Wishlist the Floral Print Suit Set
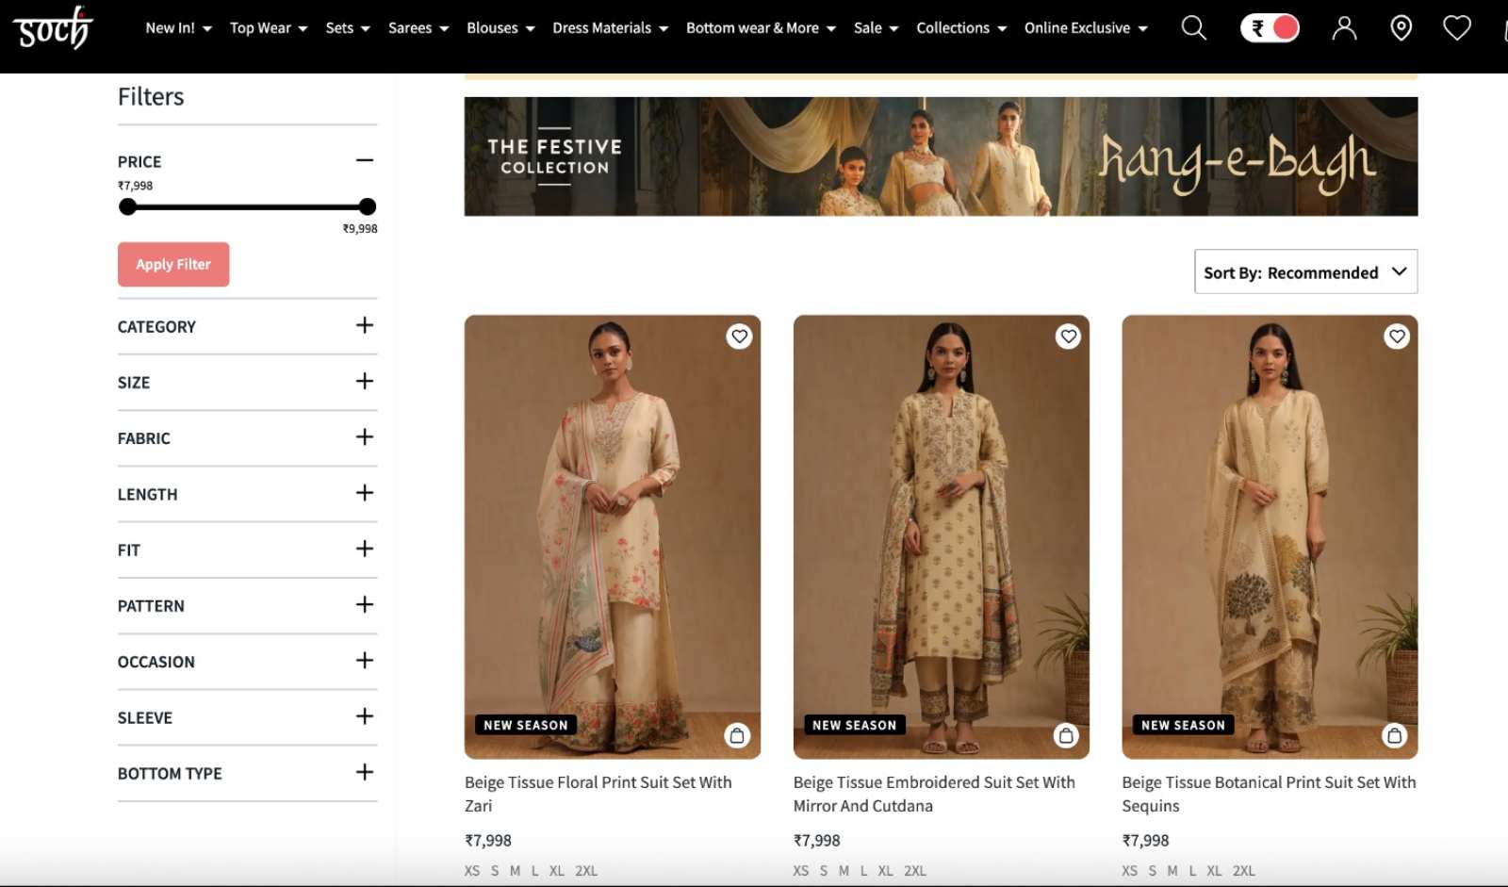The image size is (1508, 887). [739, 337]
